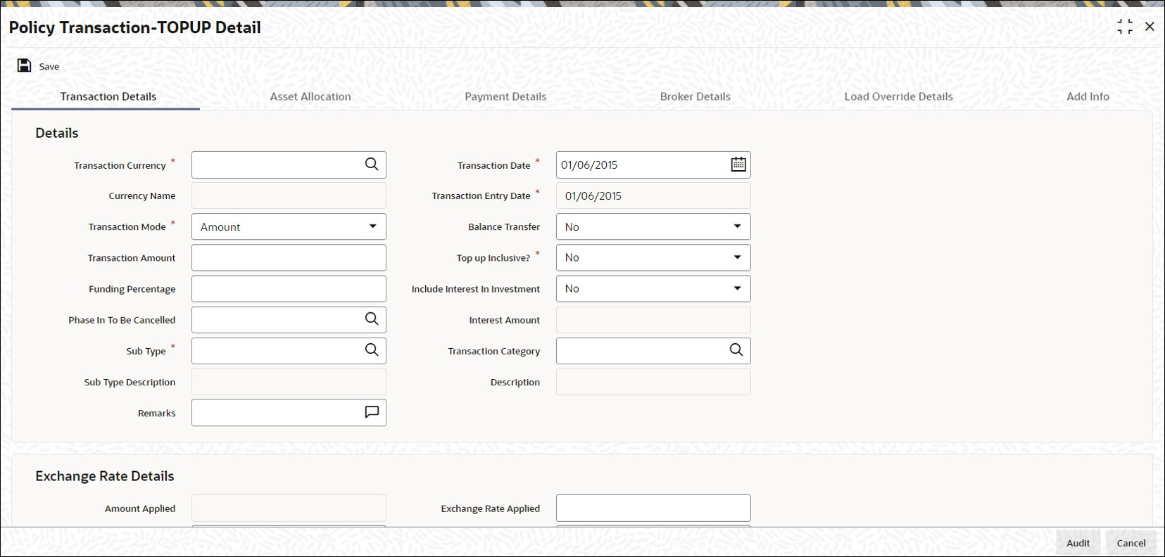The image size is (1165, 557).
Task: Focus the Funding Percentage field
Action: click(289, 288)
